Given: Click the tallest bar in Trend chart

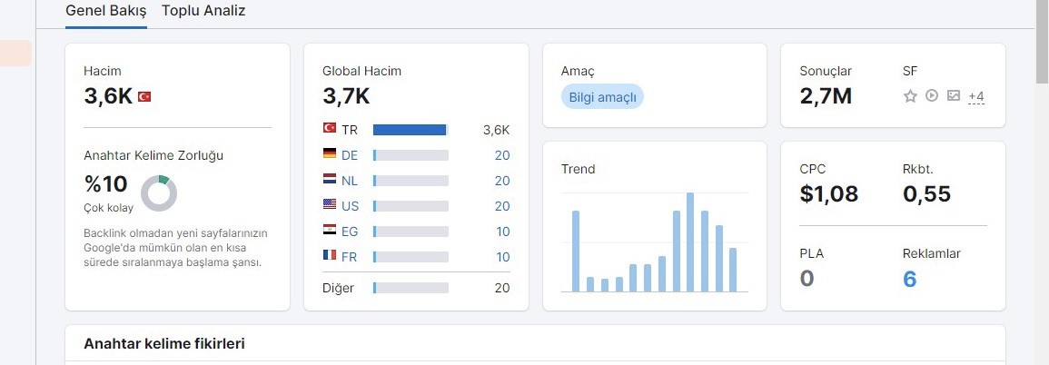Looking at the screenshot, I should coord(689,242).
